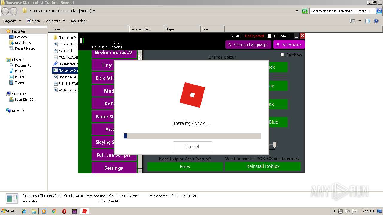The width and height of the screenshot is (383, 215).
Task: Click the search magnifier icon
Action: click(379, 11)
